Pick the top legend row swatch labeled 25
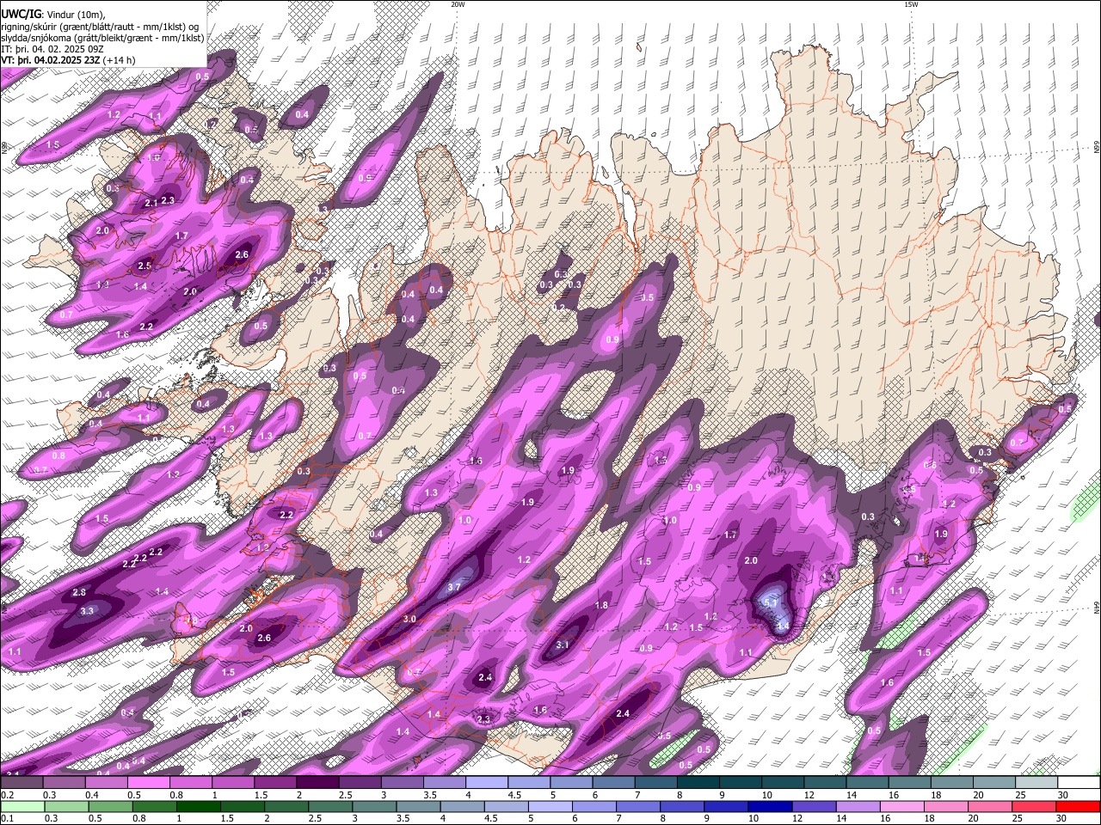The width and height of the screenshot is (1101, 825). coord(1037,782)
